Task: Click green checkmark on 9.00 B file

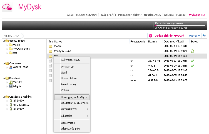Action: pos(192,66)
